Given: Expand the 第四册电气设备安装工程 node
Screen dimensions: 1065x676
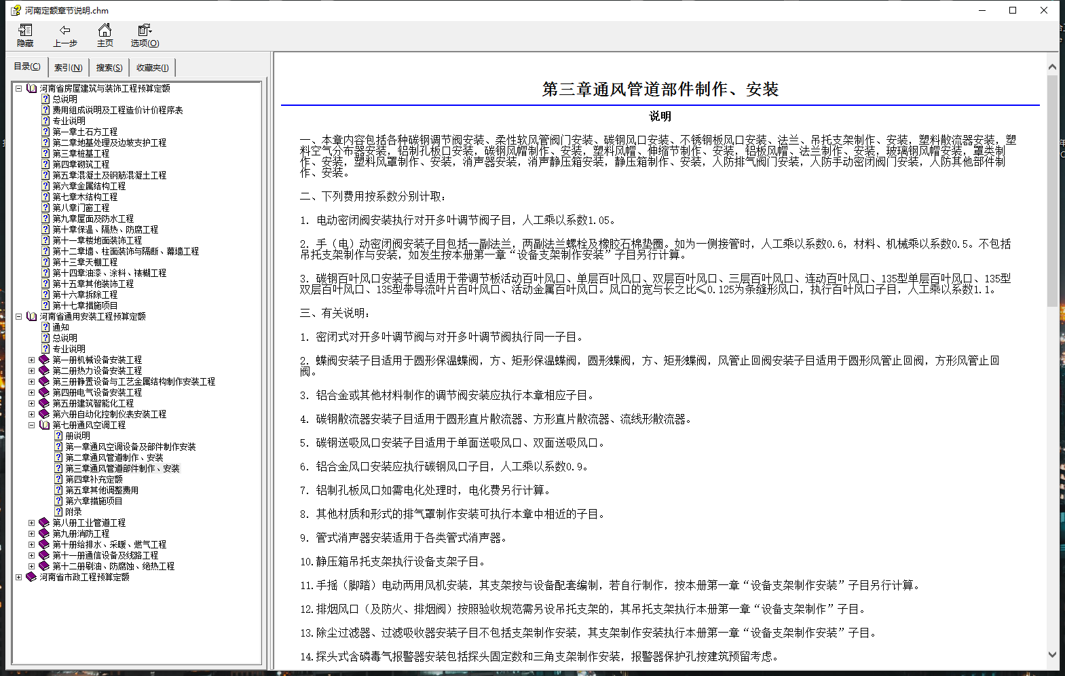Looking at the screenshot, I should click(31, 392).
